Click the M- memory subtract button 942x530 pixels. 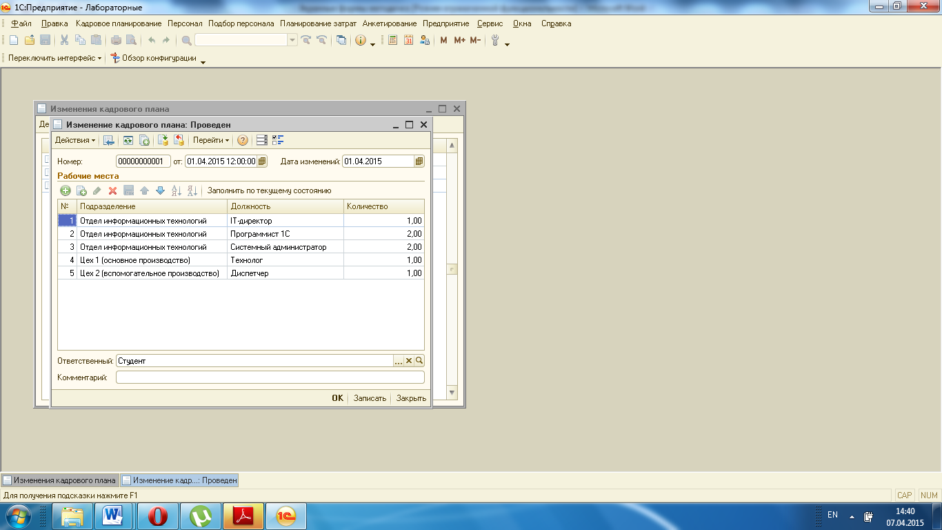pyautogui.click(x=475, y=40)
